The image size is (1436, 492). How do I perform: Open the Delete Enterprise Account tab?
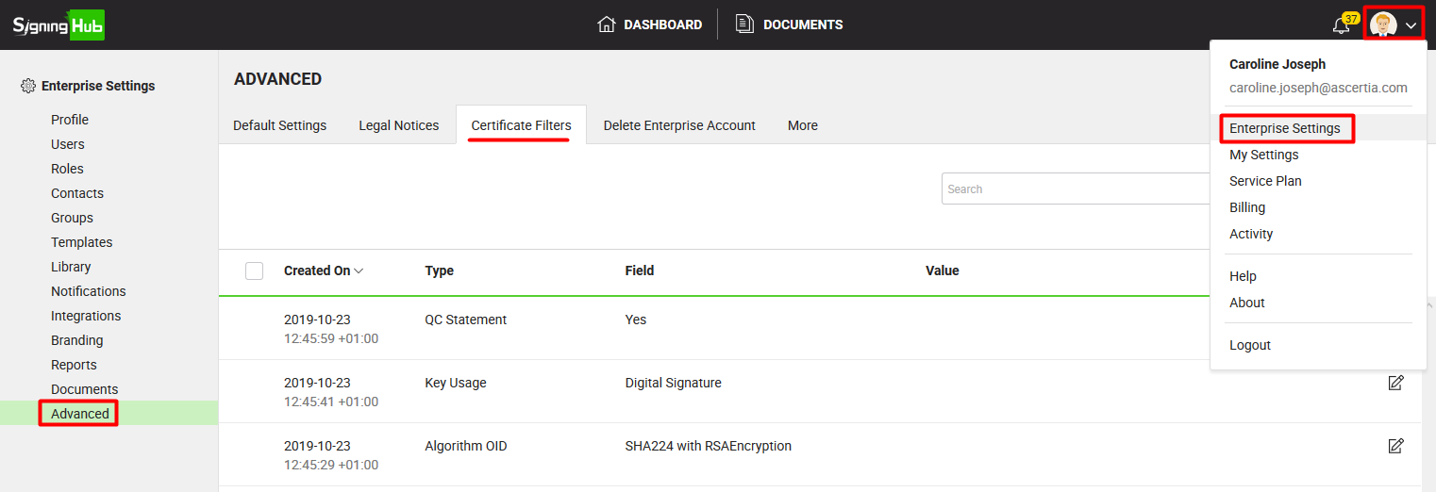679,125
